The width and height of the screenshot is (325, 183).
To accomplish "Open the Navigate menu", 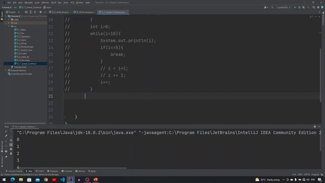I will tap(28, 3).
